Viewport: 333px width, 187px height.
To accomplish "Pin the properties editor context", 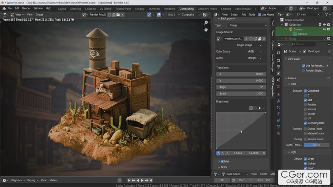I will 329,51.
